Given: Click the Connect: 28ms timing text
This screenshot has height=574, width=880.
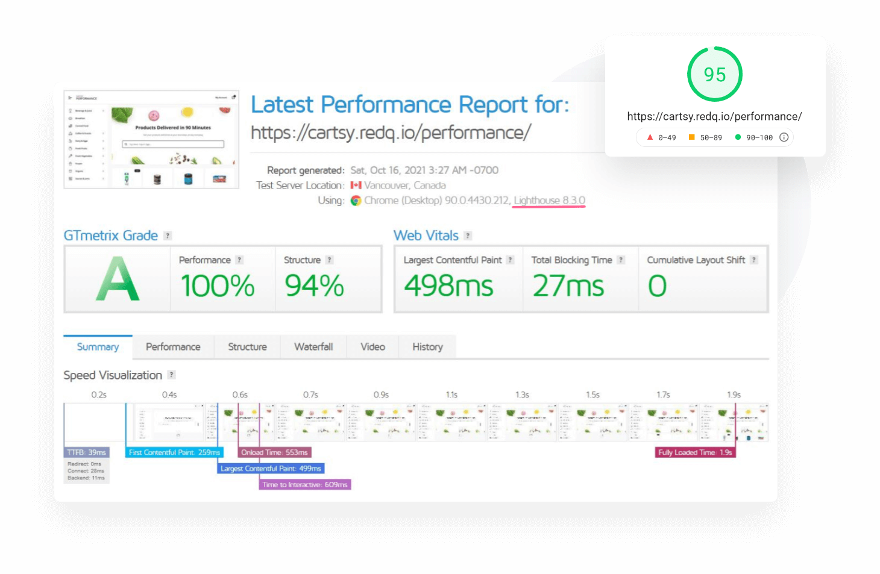Looking at the screenshot, I should 86,471.
